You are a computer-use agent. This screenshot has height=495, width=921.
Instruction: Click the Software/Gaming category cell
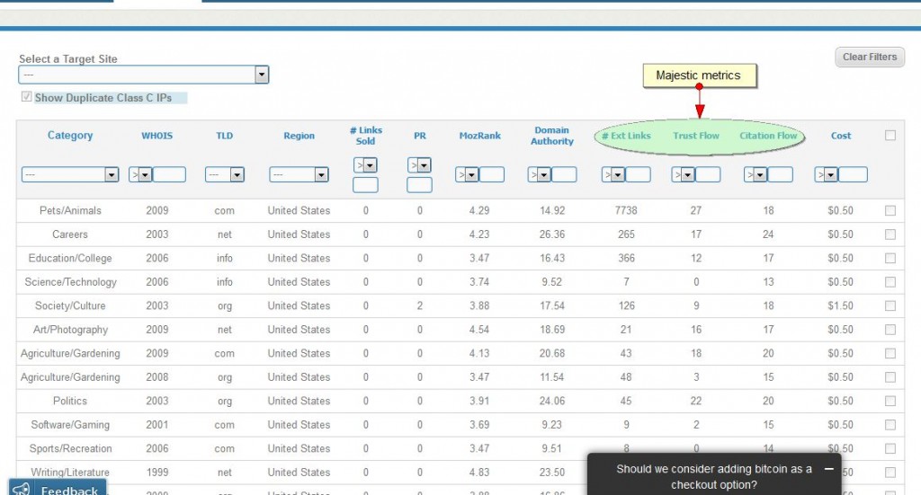[x=70, y=425]
